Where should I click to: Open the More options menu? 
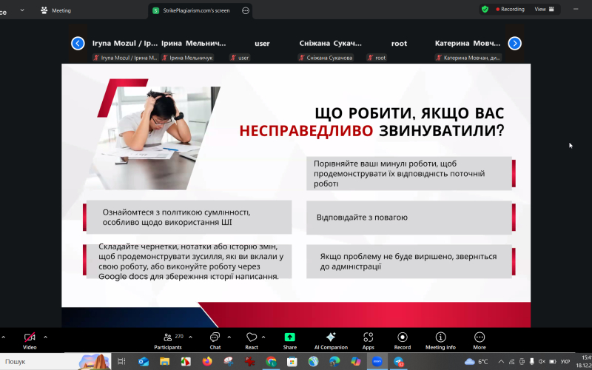(479, 338)
